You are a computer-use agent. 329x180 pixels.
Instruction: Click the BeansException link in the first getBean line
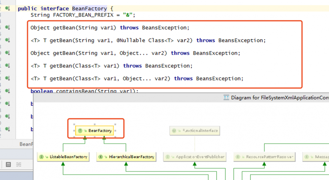[165, 28]
